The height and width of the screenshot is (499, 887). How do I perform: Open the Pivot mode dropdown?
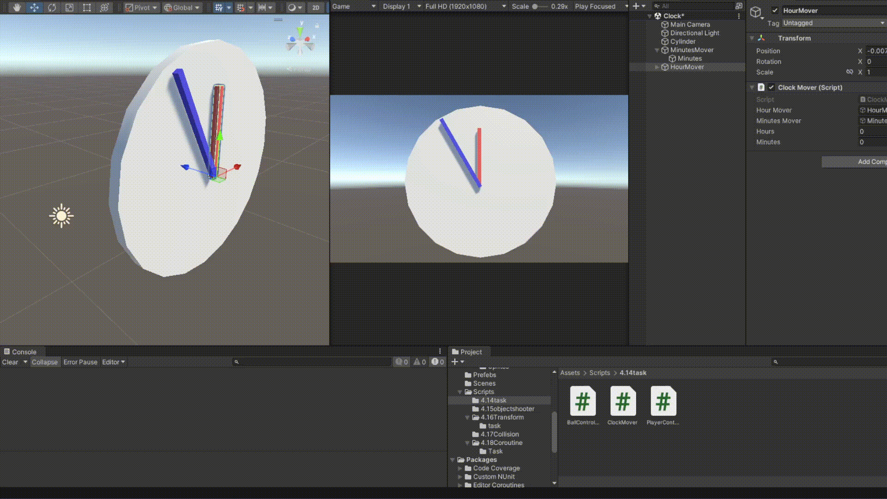(x=141, y=7)
